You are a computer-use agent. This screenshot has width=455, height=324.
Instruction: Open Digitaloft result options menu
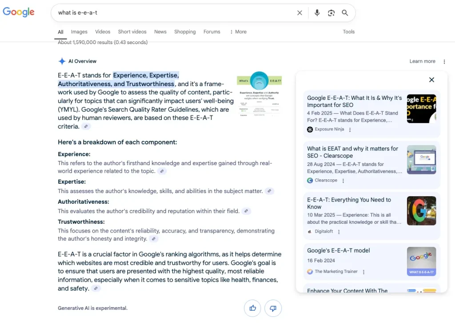coord(339,232)
